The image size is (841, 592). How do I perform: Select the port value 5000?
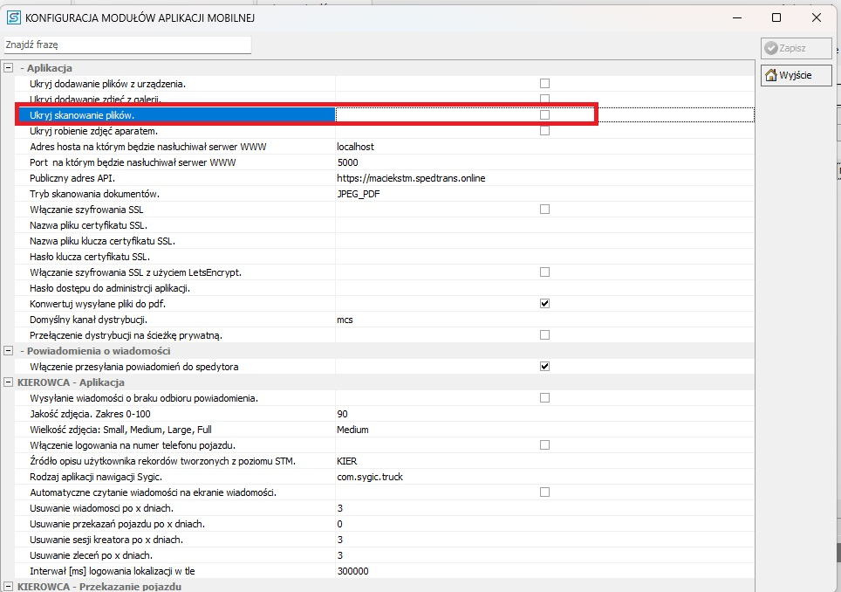coord(347,162)
